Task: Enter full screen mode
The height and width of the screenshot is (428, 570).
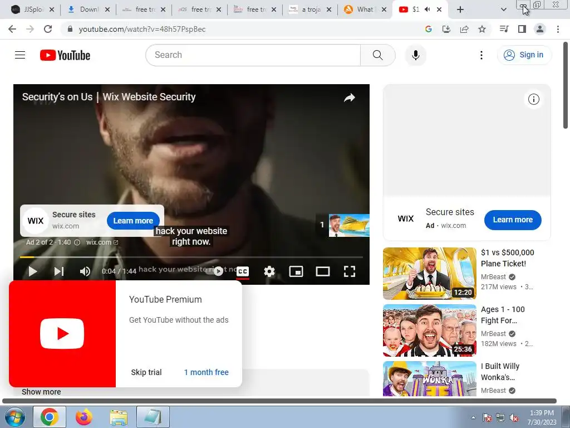Action: [x=350, y=271]
